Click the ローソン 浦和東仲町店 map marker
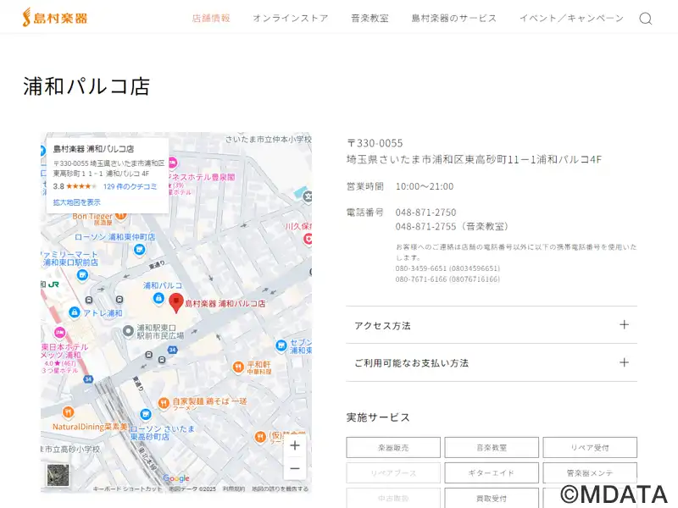The width and height of the screenshot is (678, 508). coord(139,250)
